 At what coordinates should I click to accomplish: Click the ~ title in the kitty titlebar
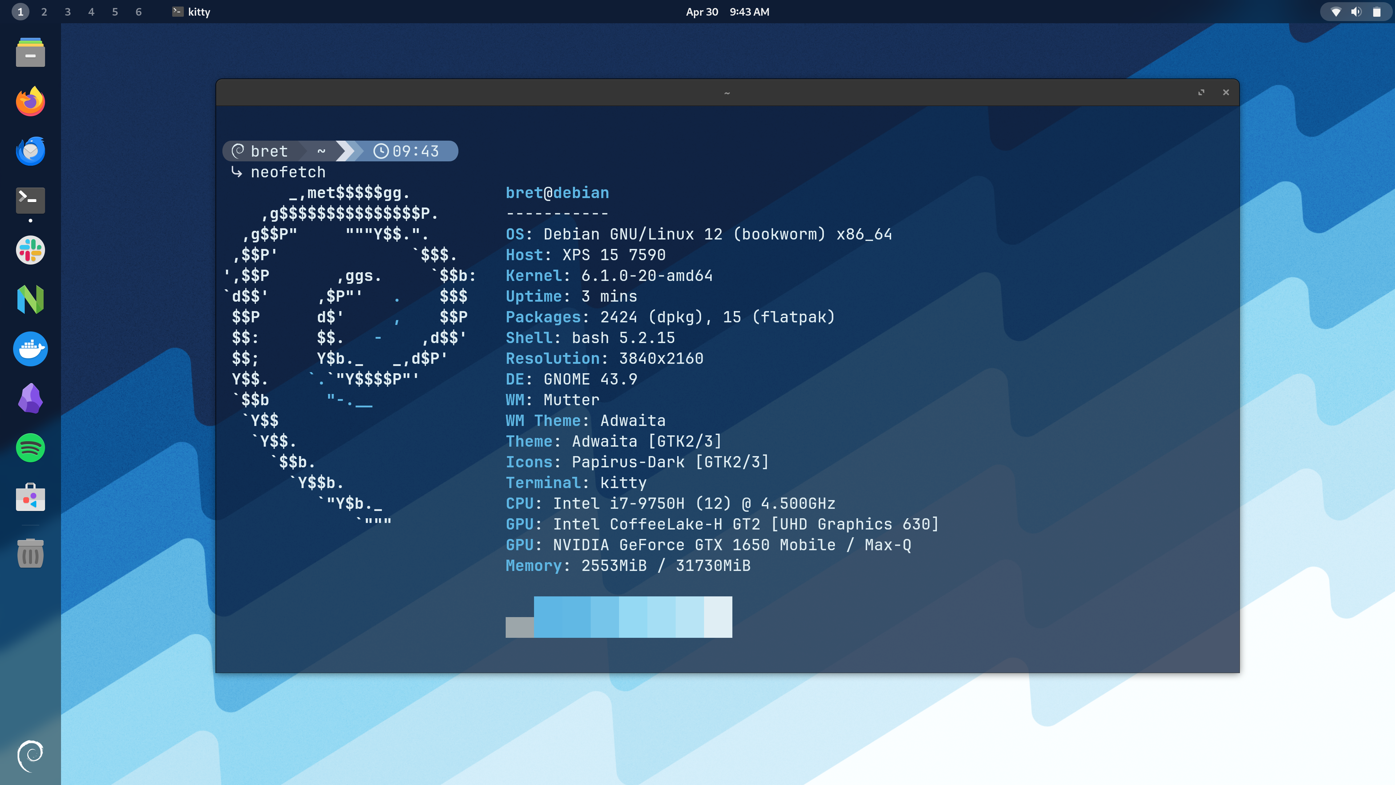[727, 93]
